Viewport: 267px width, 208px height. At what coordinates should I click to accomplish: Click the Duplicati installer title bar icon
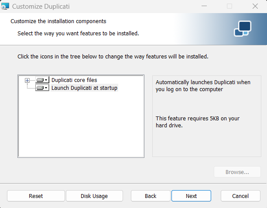5,6
